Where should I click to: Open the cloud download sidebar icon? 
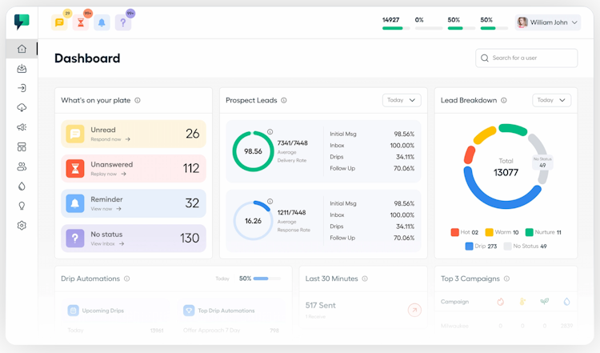pyautogui.click(x=22, y=107)
